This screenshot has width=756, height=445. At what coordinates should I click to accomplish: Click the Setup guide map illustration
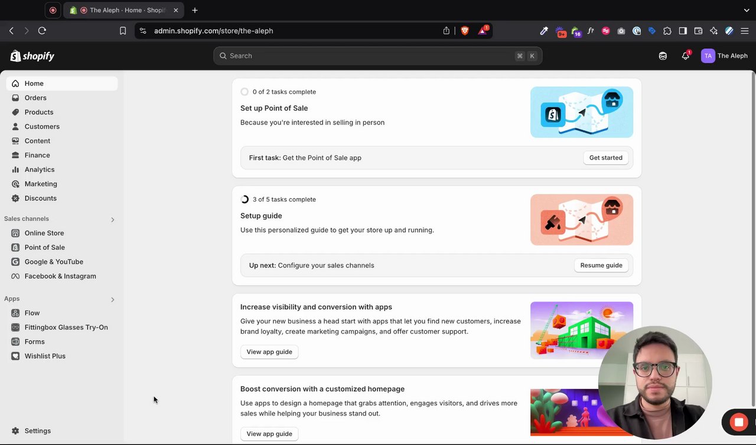tap(582, 220)
